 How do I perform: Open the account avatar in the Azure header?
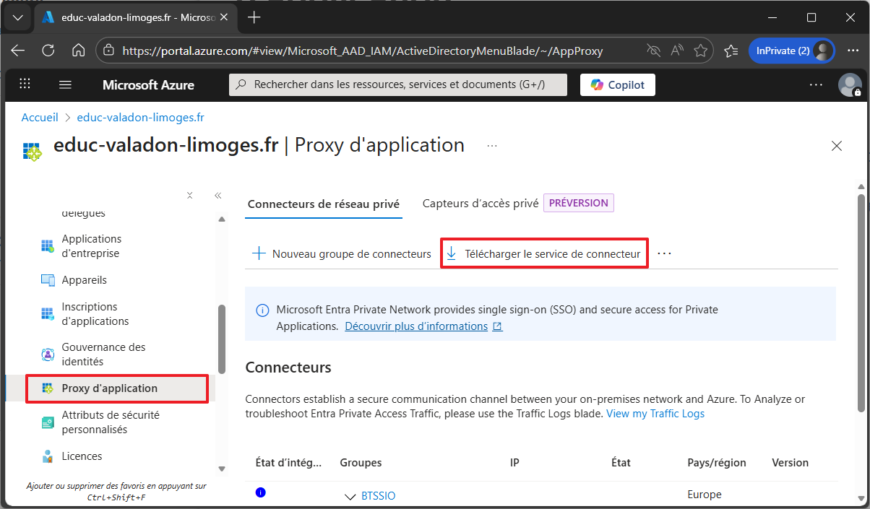(x=849, y=84)
